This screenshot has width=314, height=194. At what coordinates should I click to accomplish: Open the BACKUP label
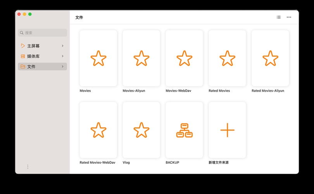pos(172,162)
